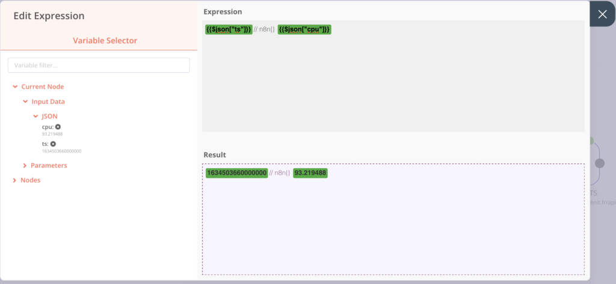Close the Edit Expression dialog

coord(602,14)
